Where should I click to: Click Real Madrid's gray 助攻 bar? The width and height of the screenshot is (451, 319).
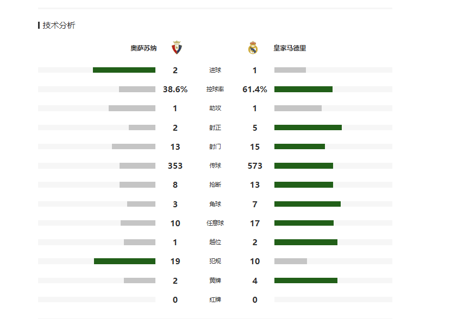click(x=298, y=108)
